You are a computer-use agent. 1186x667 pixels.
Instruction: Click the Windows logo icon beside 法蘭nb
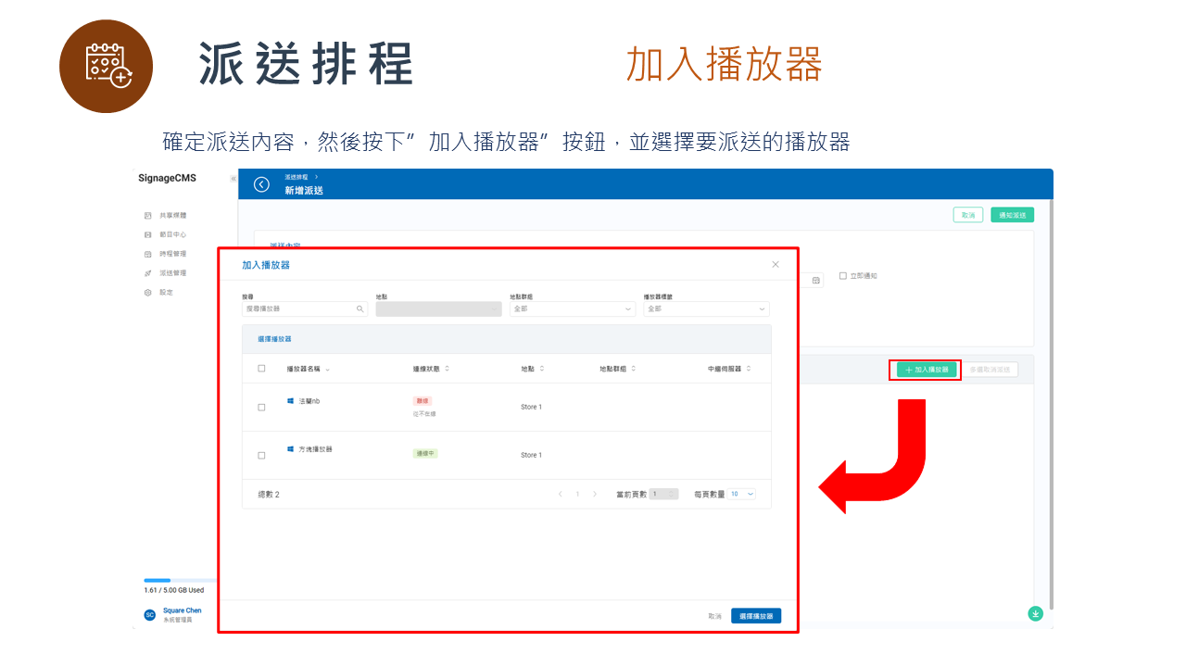pos(289,401)
